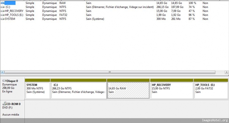Click the DVD (F:) drive text
Image resolution: width=229 pixels, height=123 pixels.
click(7, 108)
